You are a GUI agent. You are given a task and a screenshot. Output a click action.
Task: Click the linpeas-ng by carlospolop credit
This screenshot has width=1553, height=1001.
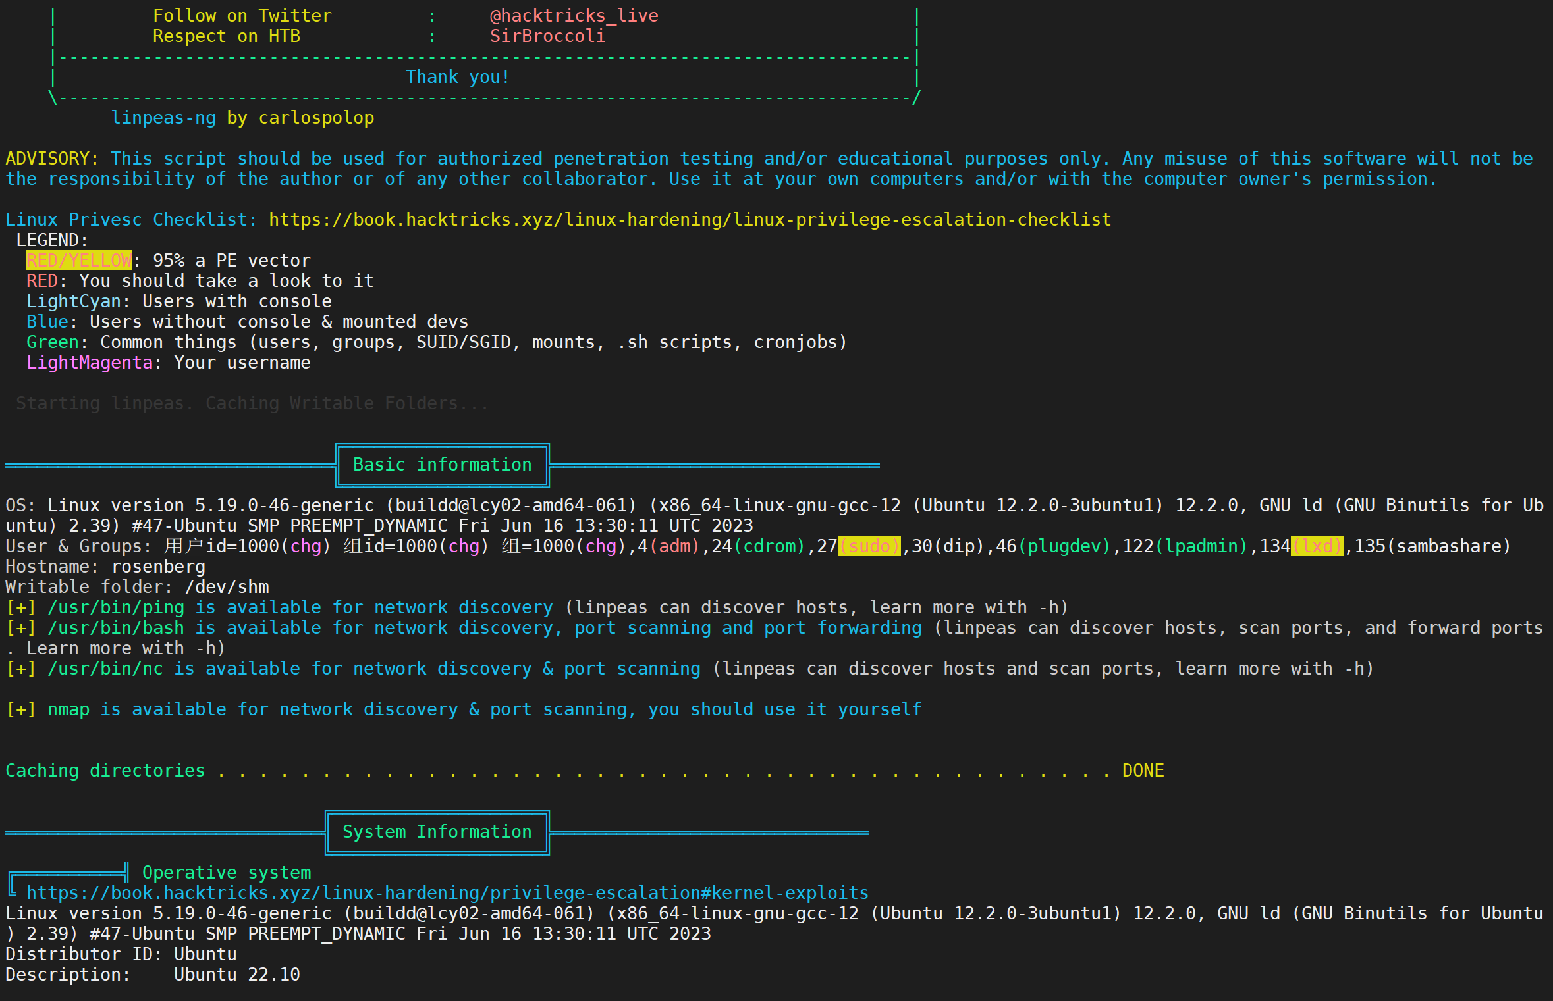point(242,118)
